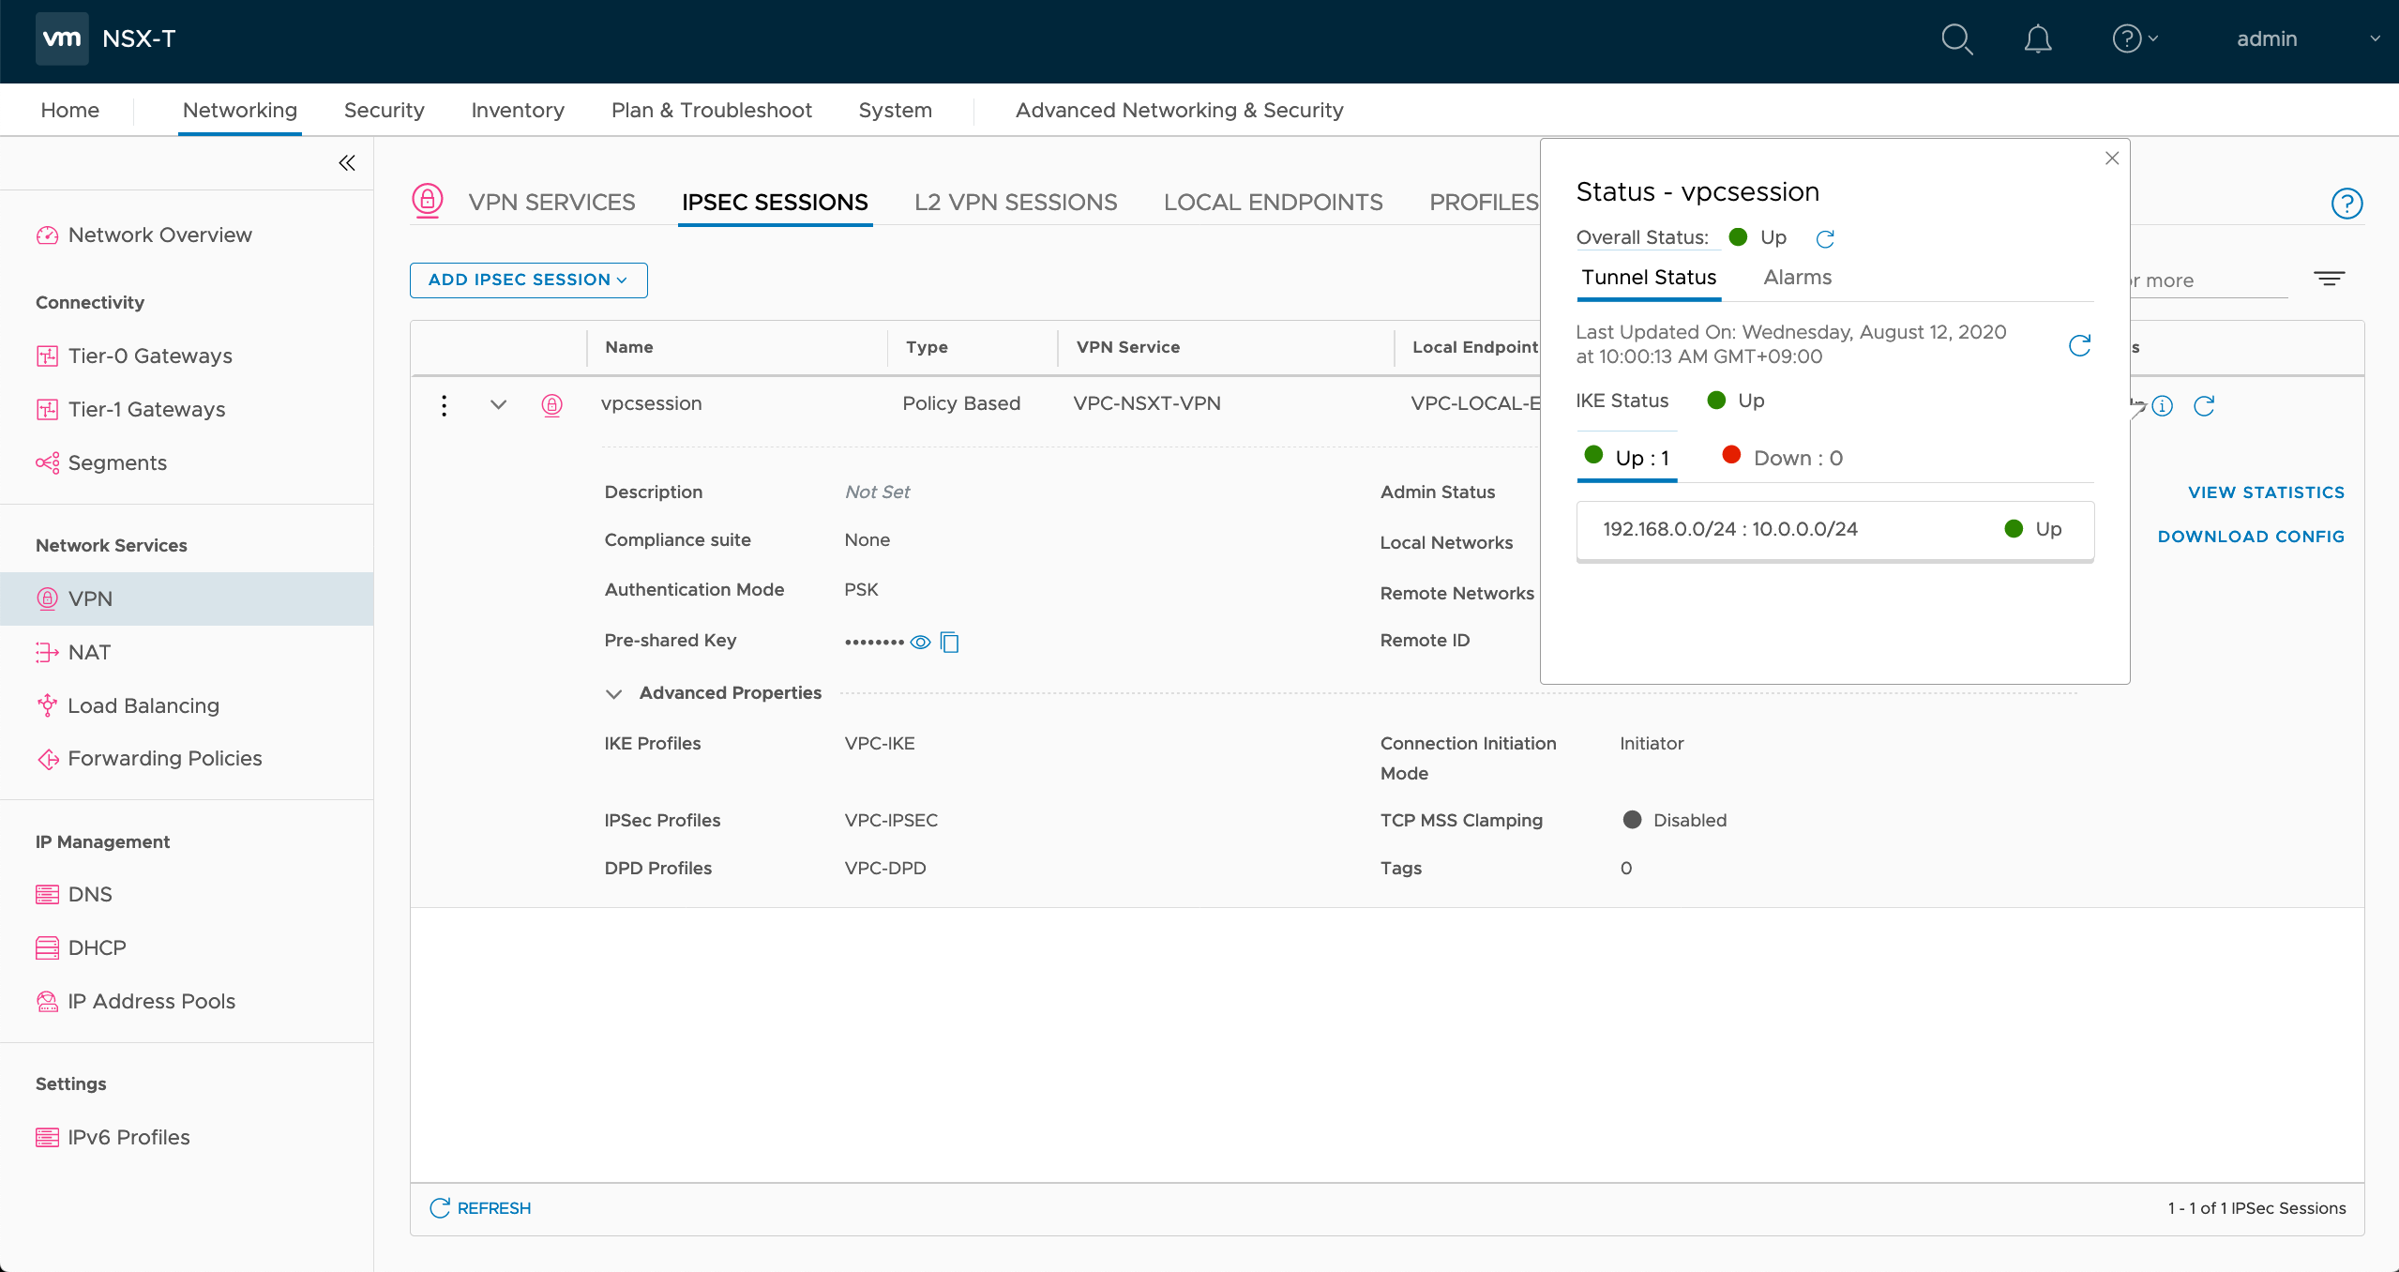Click the VMware vm logo
Image resolution: width=2399 pixels, height=1272 pixels.
pyautogui.click(x=62, y=38)
